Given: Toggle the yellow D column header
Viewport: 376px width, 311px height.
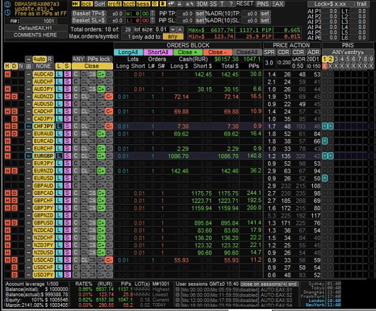Looking at the screenshot, I should tap(14, 66).
